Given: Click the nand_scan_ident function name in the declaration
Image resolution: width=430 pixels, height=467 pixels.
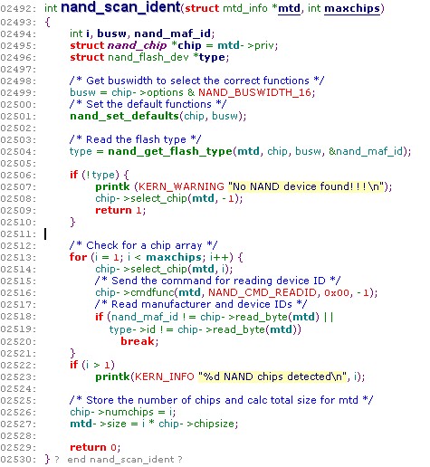Looking at the screenshot, I should 120,7.
